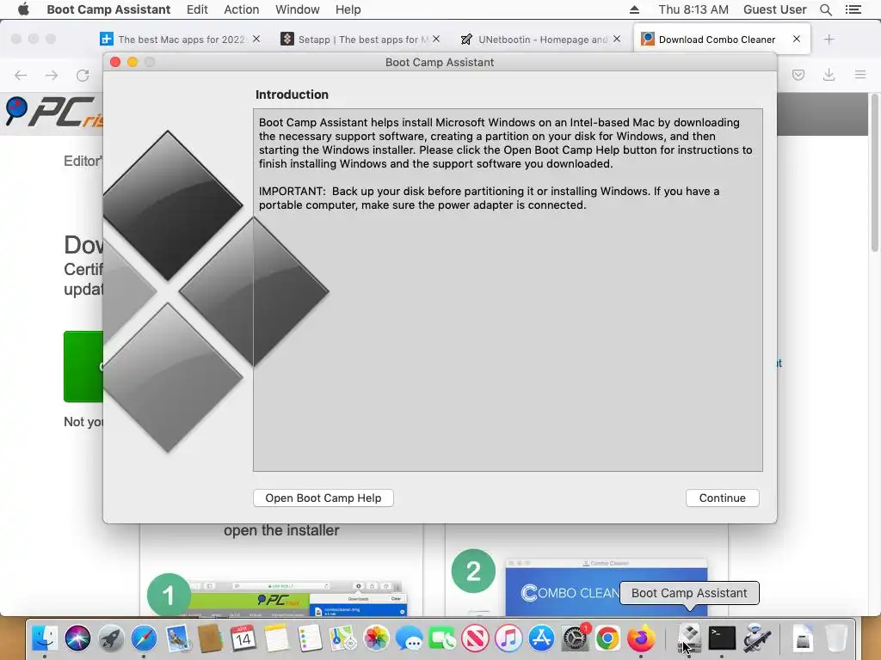881x660 pixels.
Task: Open Notification Center list icon
Action: 853,9
